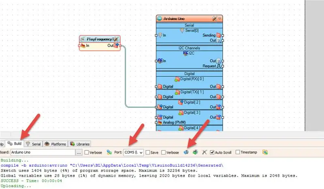Viewport: 324px width, 189px height.
Task: Click the compile and upload icon
Action: click(186, 152)
